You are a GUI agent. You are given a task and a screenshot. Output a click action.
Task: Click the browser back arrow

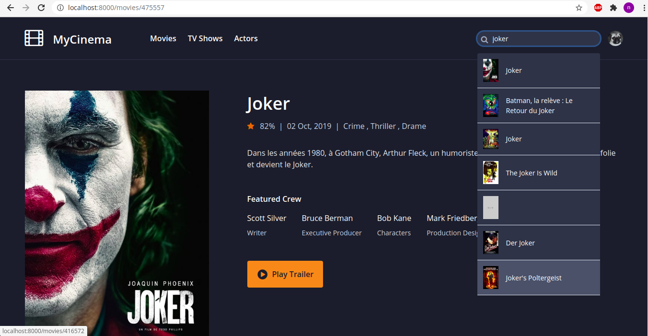11,8
